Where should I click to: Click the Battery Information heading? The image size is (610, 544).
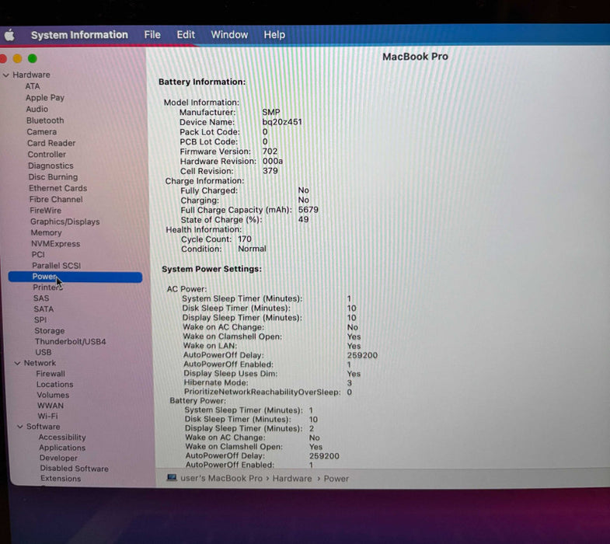202,82
